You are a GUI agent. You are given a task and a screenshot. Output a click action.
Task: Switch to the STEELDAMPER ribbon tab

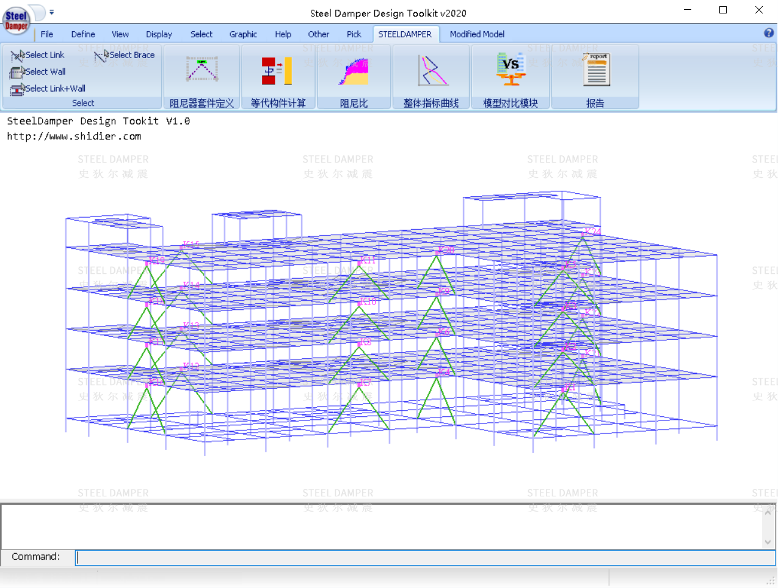[x=405, y=34]
